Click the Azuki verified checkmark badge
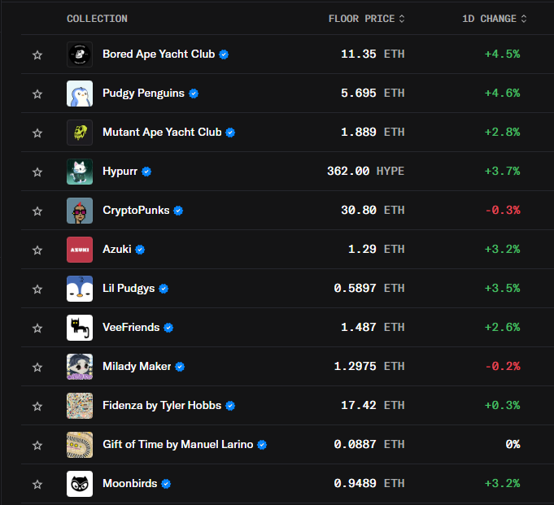 [140, 250]
